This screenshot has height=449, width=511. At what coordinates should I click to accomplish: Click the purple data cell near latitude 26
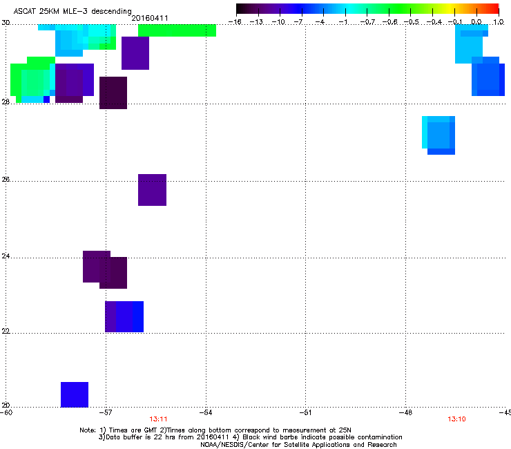pos(152,190)
